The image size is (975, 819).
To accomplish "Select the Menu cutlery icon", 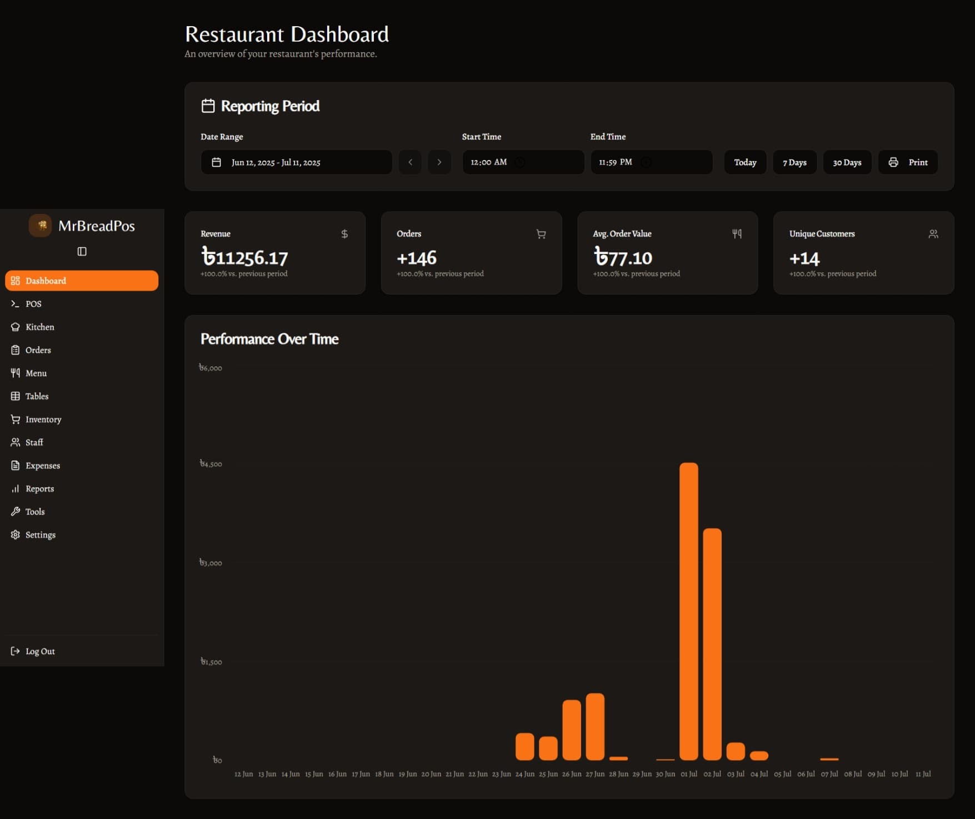I will click(15, 373).
